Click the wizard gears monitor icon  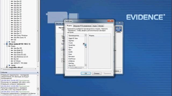point(119,29)
